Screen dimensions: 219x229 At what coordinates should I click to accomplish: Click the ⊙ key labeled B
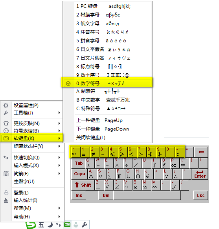click(x=137, y=185)
